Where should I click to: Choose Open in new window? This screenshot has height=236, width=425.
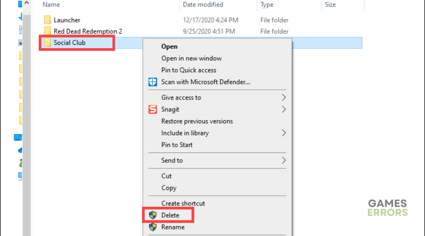pos(191,58)
